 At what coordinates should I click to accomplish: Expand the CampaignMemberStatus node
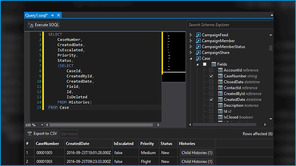point(191,46)
